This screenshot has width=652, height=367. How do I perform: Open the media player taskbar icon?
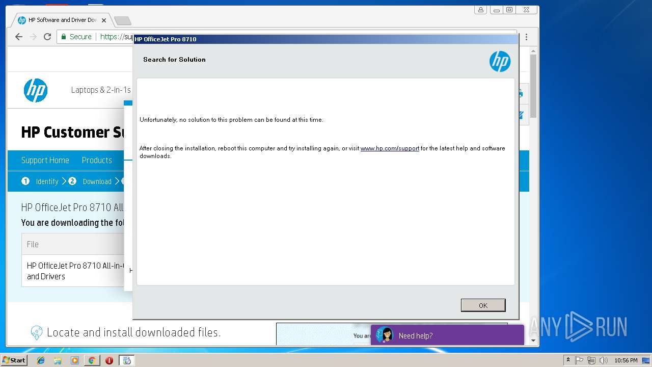tap(75, 360)
